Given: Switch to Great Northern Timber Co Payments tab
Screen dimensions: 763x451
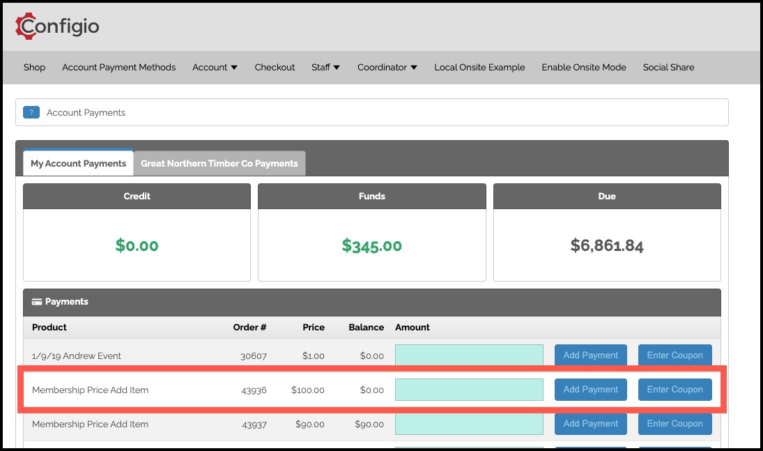Looking at the screenshot, I should (x=219, y=164).
